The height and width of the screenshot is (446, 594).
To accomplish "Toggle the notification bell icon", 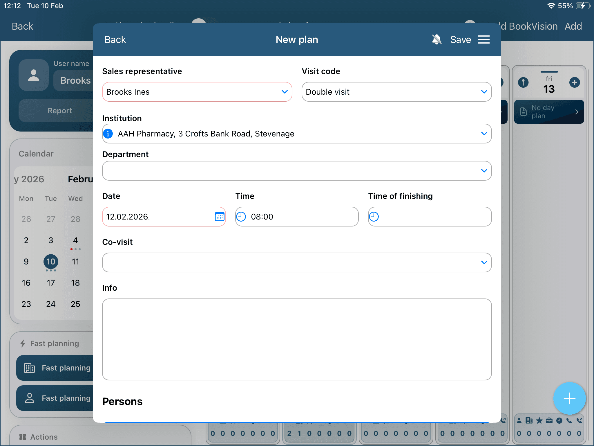I will point(437,39).
